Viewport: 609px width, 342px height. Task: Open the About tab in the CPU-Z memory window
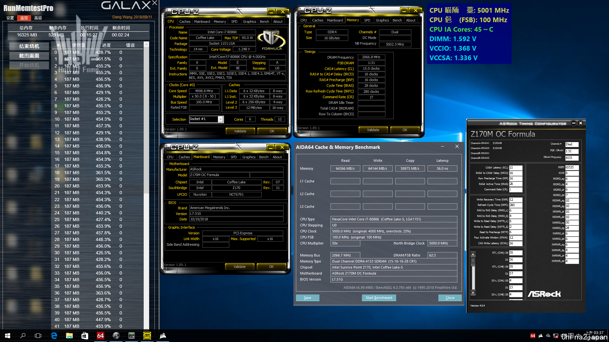[x=411, y=20]
